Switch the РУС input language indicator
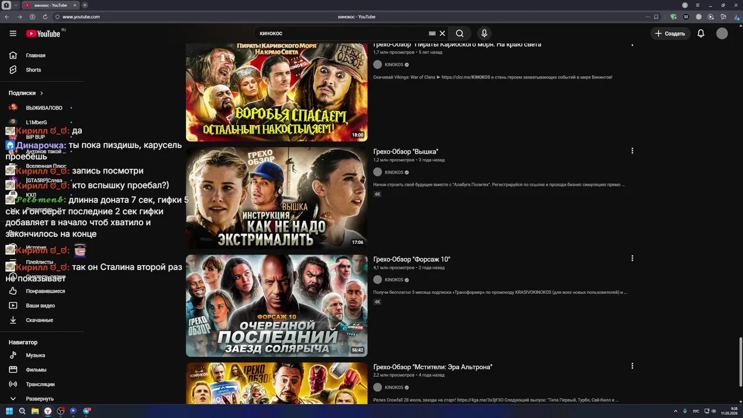The image size is (743, 418). click(696, 411)
